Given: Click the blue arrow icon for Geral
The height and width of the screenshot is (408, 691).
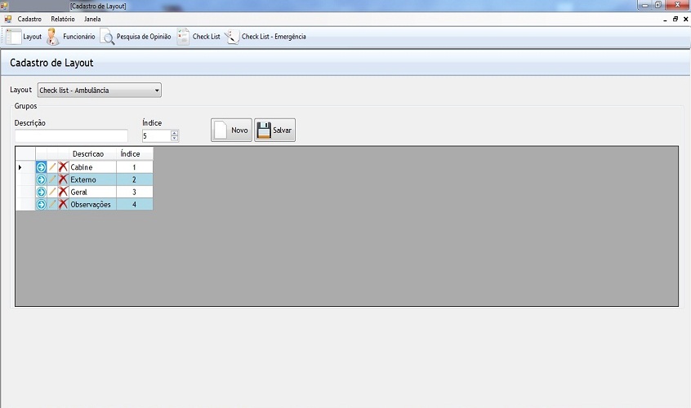Looking at the screenshot, I should [x=41, y=192].
